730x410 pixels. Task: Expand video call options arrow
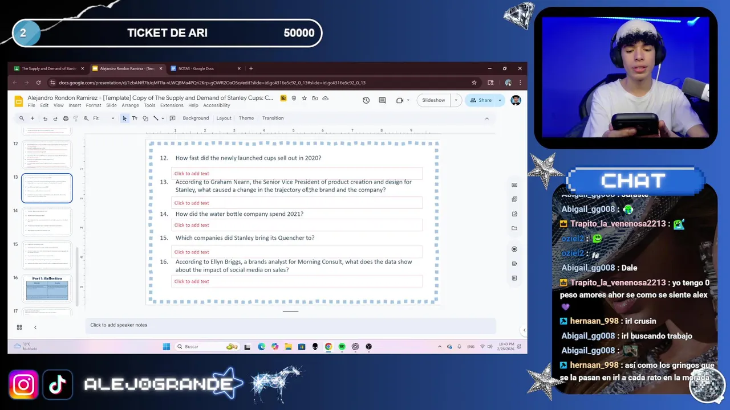pyautogui.click(x=408, y=100)
